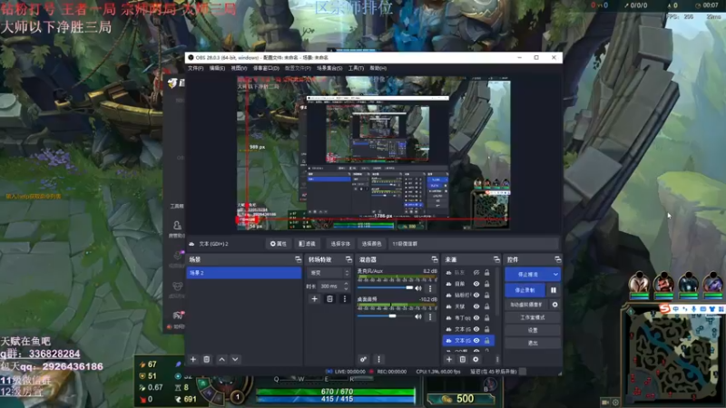The image size is (726, 408).
Task: Pause recording with pause icon
Action: point(554,290)
